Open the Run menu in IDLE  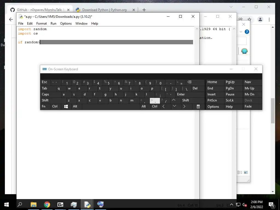pyautogui.click(x=53, y=24)
